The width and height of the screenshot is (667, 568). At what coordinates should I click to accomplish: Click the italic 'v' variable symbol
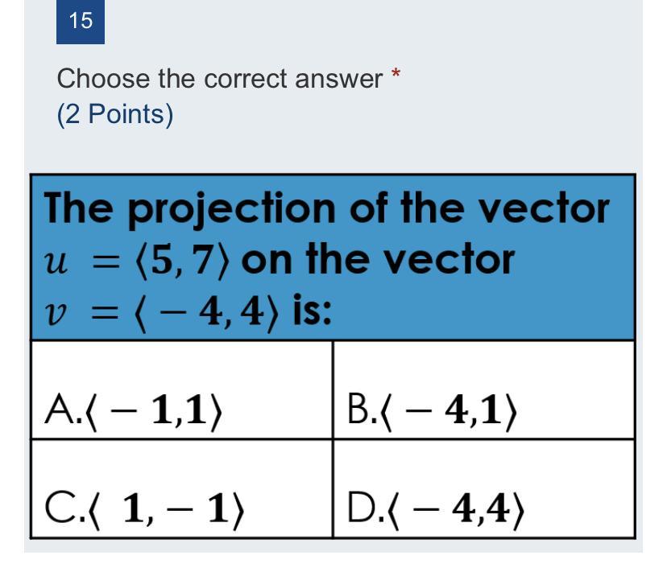[x=55, y=312]
